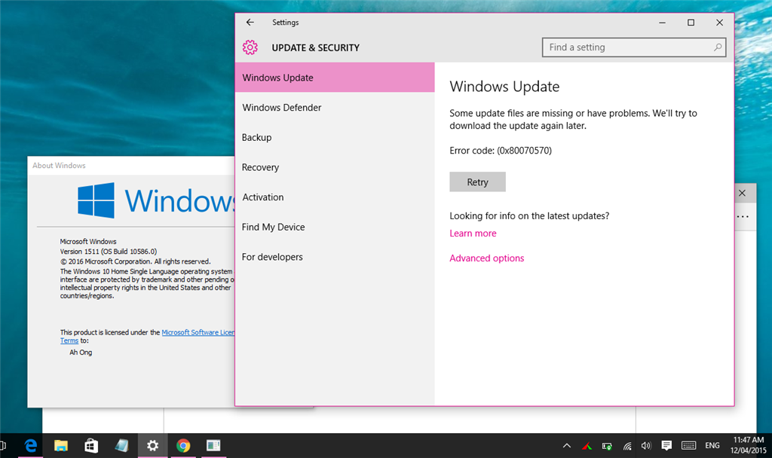Show the touch keyboard from the tray
Viewport: 772px width, 458px height.
click(x=688, y=446)
